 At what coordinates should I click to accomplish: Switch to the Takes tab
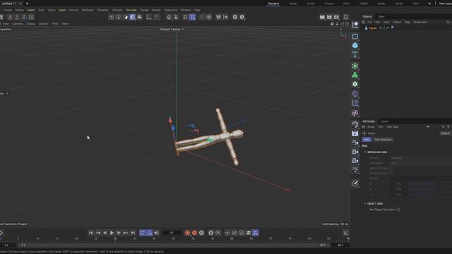pos(381,17)
